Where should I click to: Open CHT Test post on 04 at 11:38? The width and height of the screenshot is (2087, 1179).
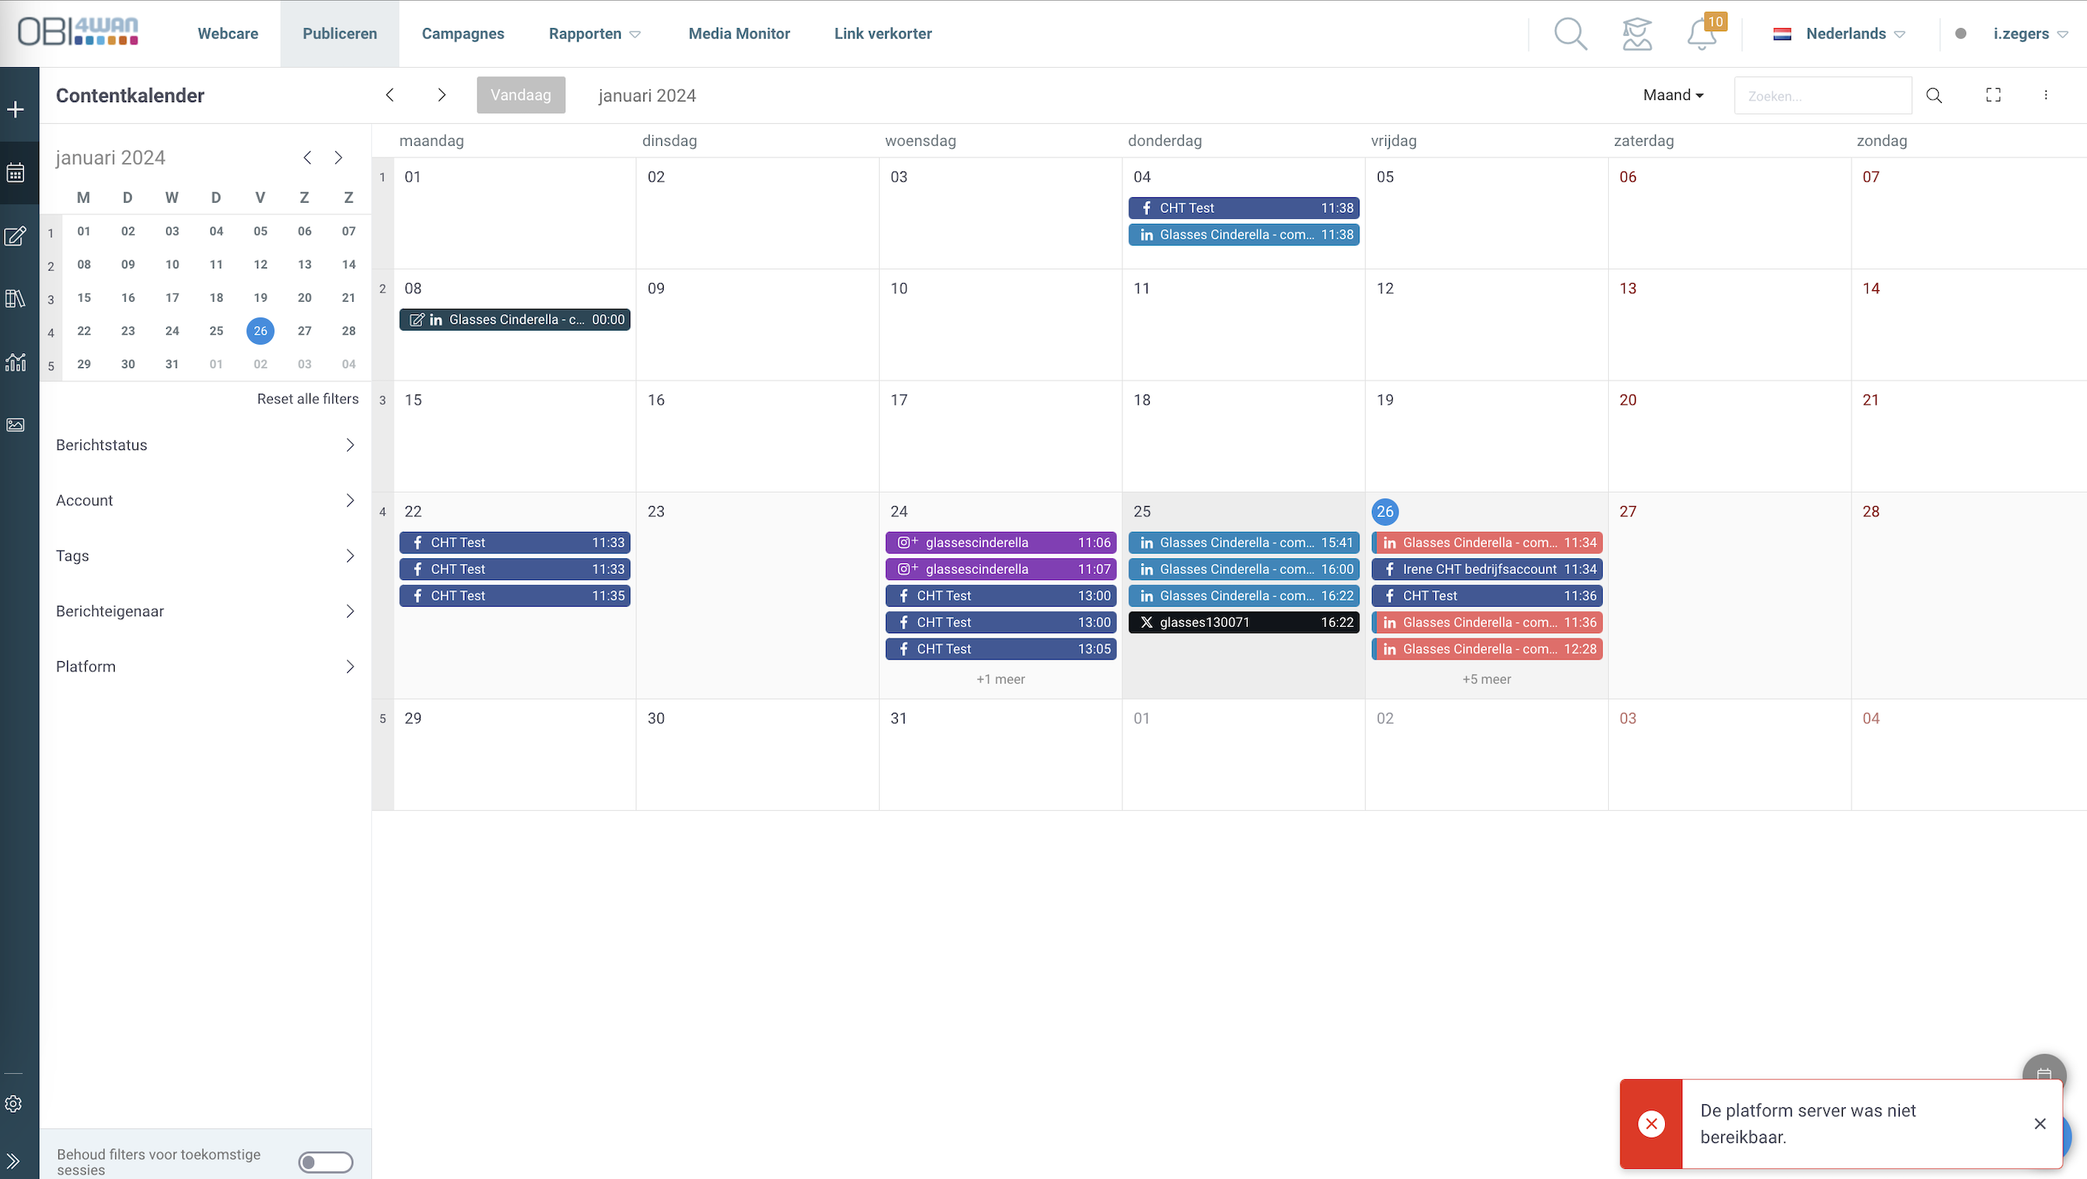pos(1244,207)
